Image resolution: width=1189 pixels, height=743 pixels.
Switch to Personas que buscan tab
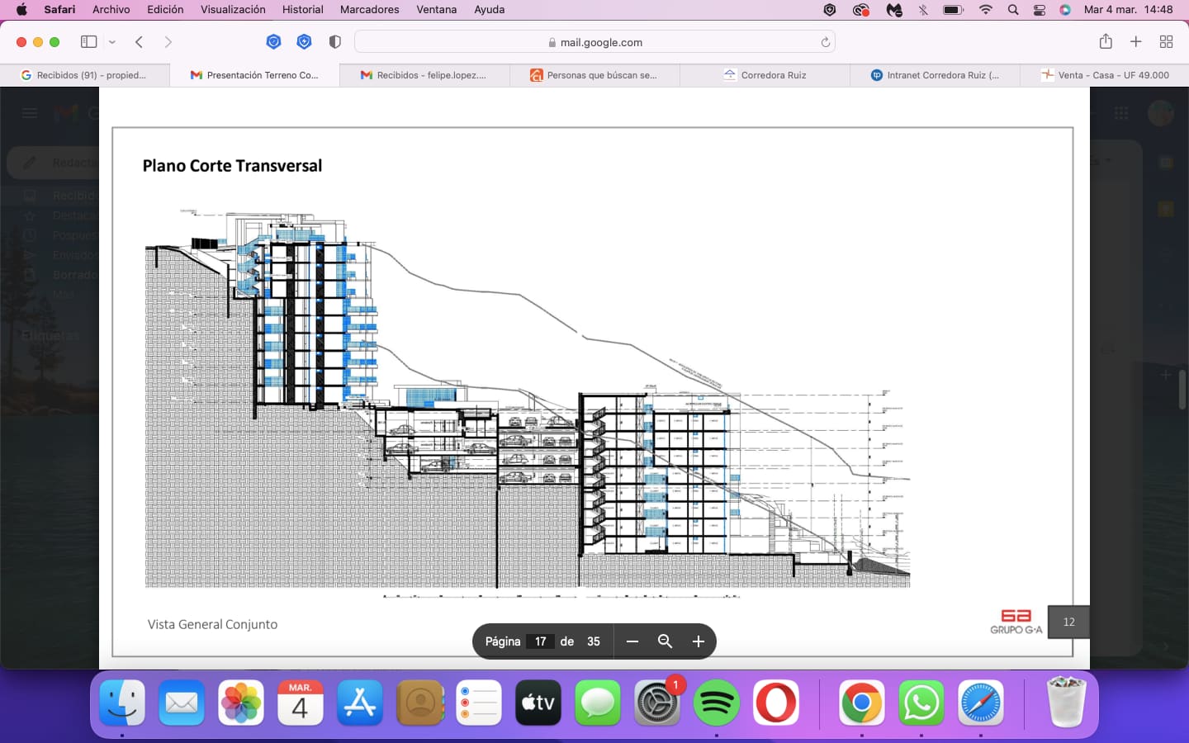click(594, 75)
